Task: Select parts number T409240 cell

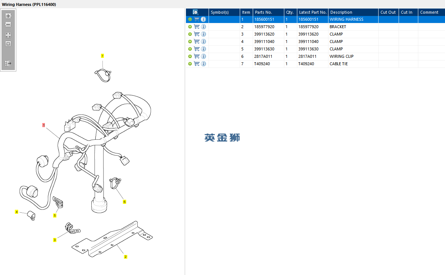Action: pos(268,64)
